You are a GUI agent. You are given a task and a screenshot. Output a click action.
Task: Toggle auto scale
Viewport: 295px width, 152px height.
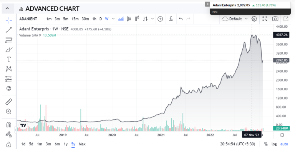284,144
